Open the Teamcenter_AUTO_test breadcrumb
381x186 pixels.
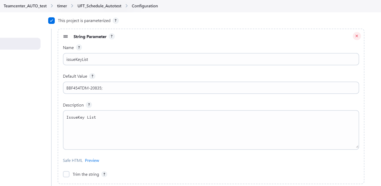(25, 6)
